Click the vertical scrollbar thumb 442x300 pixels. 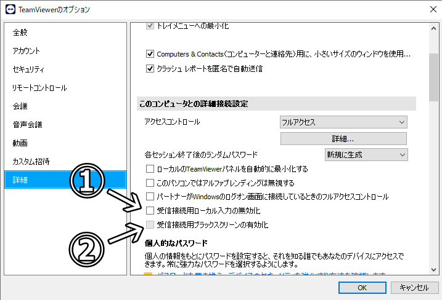point(433,77)
